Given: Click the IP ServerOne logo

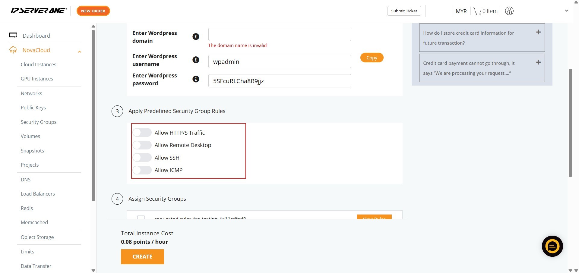Looking at the screenshot, I should (39, 11).
